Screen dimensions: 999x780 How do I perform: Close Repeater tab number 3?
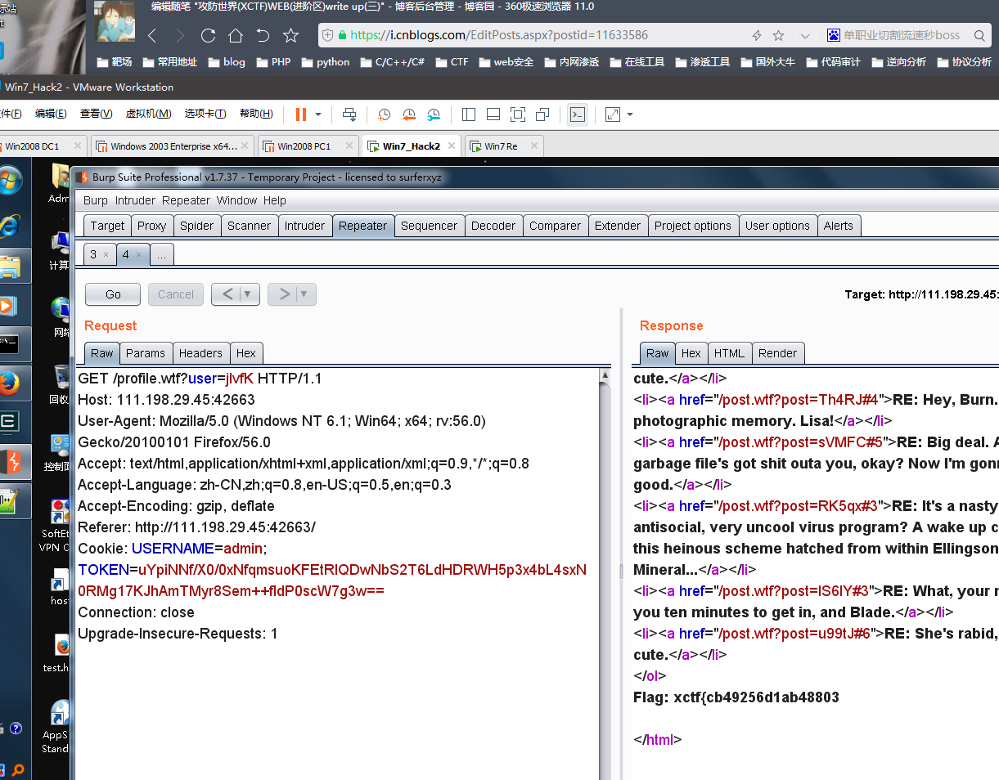point(106,255)
